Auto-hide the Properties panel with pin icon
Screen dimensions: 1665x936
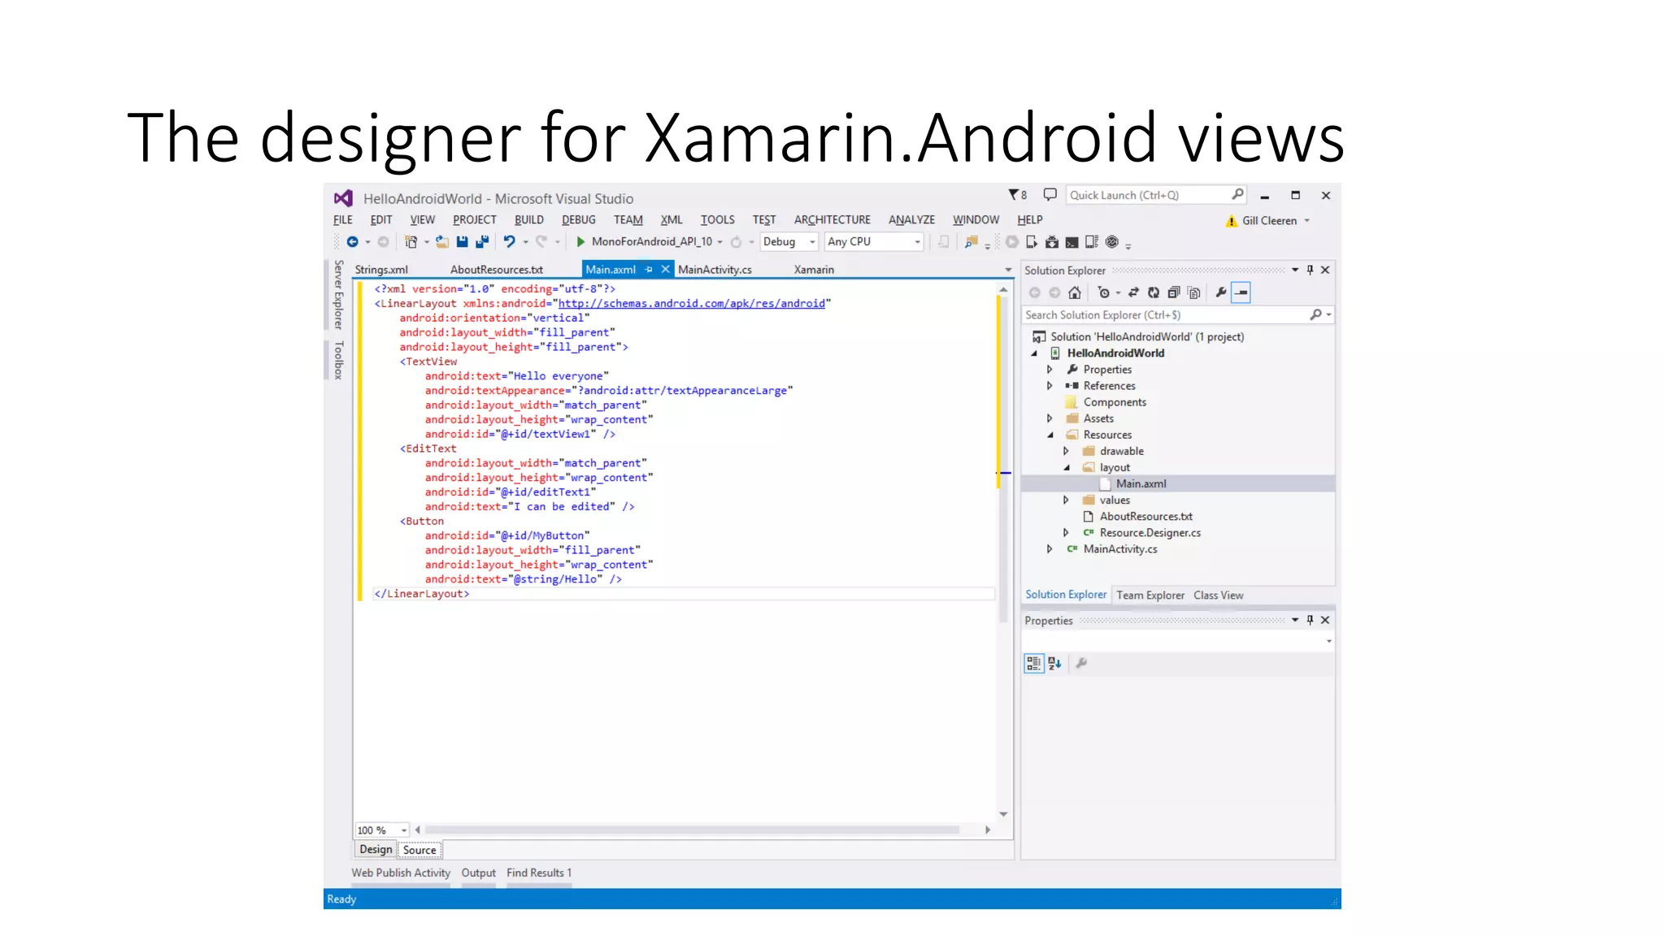pyautogui.click(x=1310, y=621)
